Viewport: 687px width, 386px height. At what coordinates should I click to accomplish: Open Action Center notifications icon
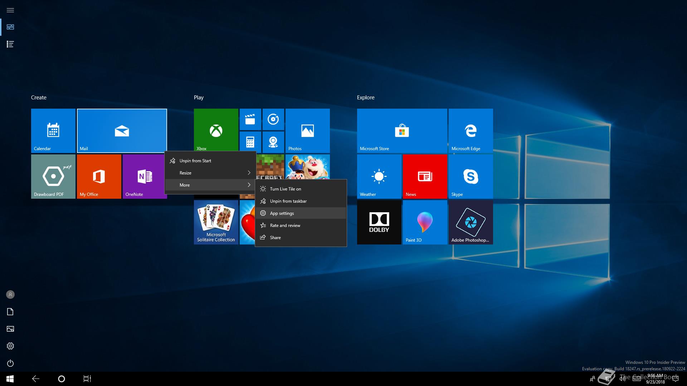tap(676, 379)
